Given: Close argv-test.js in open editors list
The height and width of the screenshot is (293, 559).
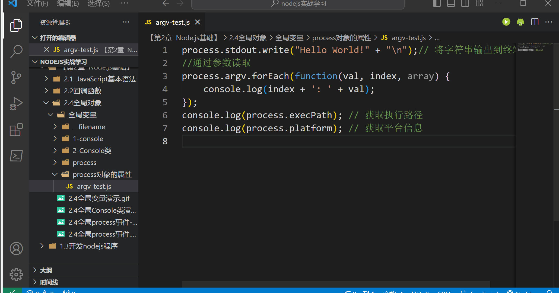Looking at the screenshot, I should click(x=47, y=50).
